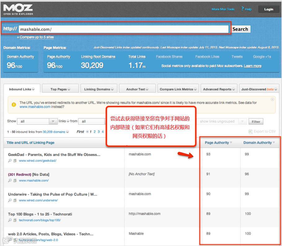This screenshot has height=246, width=282.
Task: Select the page 1 radio button
Action: pos(87,132)
